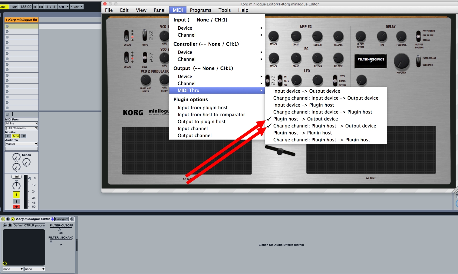
Task: Click the Cross Mod Depth knob
Action: point(146,80)
